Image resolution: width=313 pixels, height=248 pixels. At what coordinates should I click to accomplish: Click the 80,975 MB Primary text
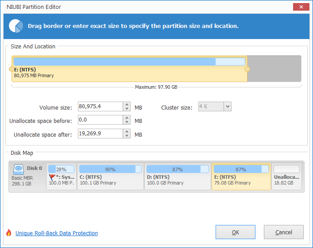[34, 75]
